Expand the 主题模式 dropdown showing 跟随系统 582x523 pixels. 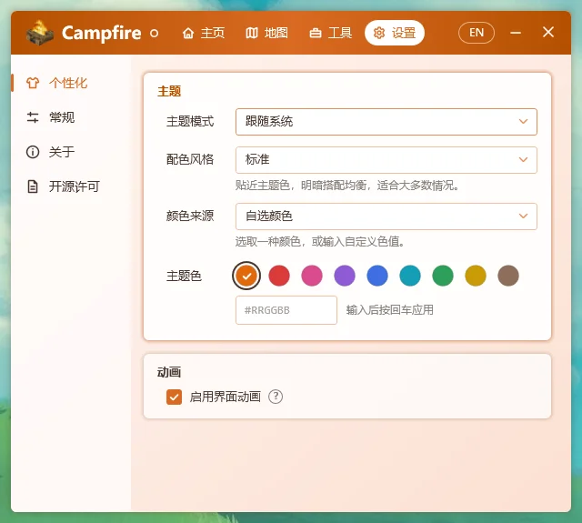click(386, 122)
